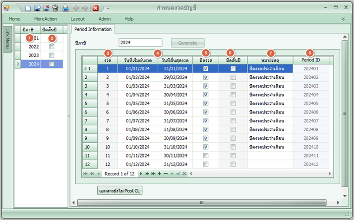Click the trash bin delete icon
Viewport: 354px width, 220px height.
click(55, 8)
